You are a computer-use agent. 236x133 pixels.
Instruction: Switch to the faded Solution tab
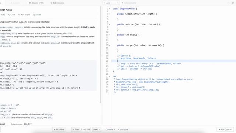15,3
